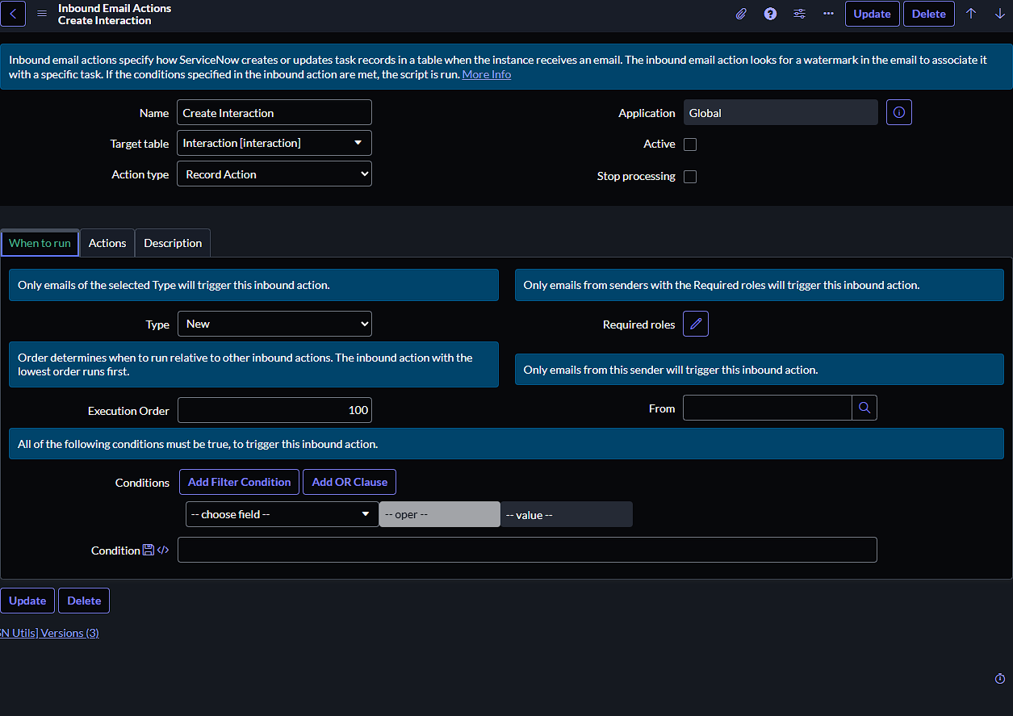Image resolution: width=1013 pixels, height=716 pixels.
Task: Switch to the Description tab
Action: 173,243
